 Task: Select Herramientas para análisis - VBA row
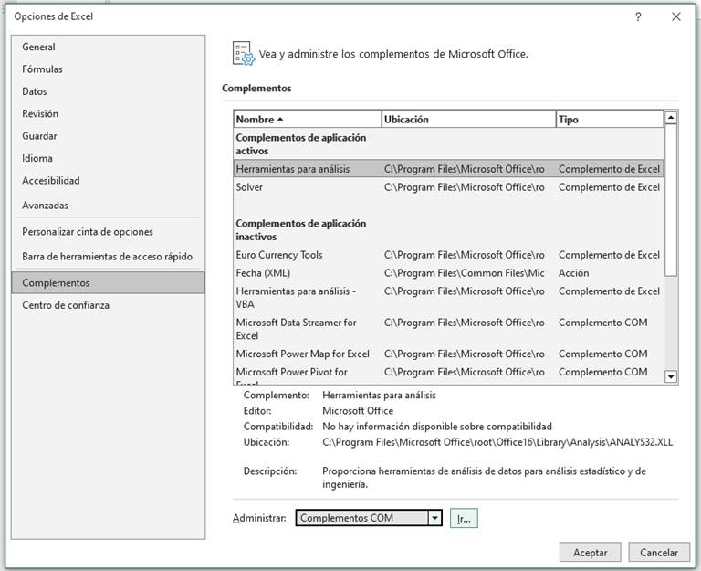[448, 298]
